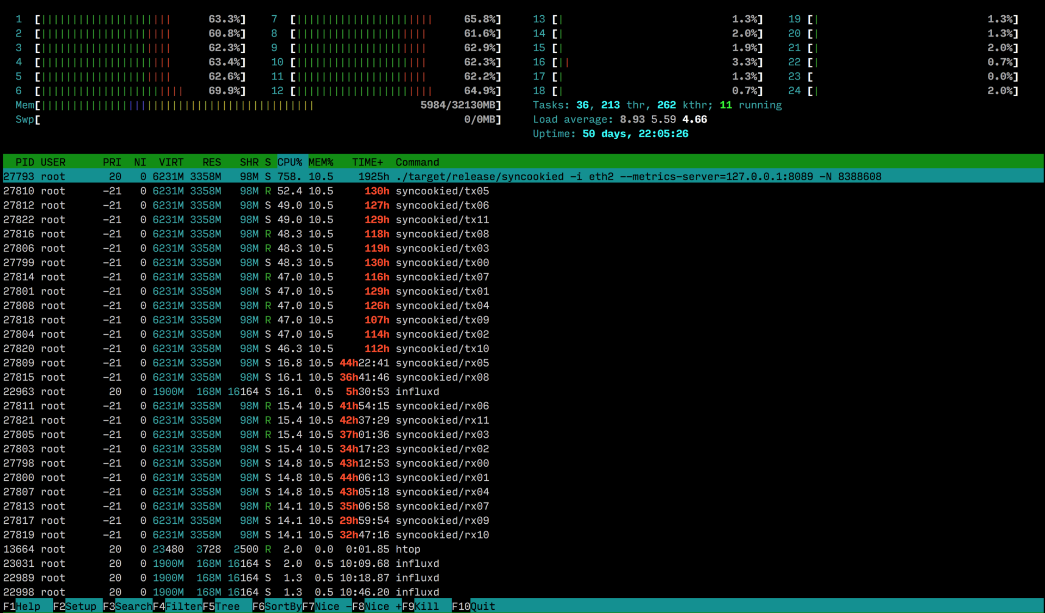The image size is (1045, 613).
Task: Sort by the MEM% column header
Action: 321,162
